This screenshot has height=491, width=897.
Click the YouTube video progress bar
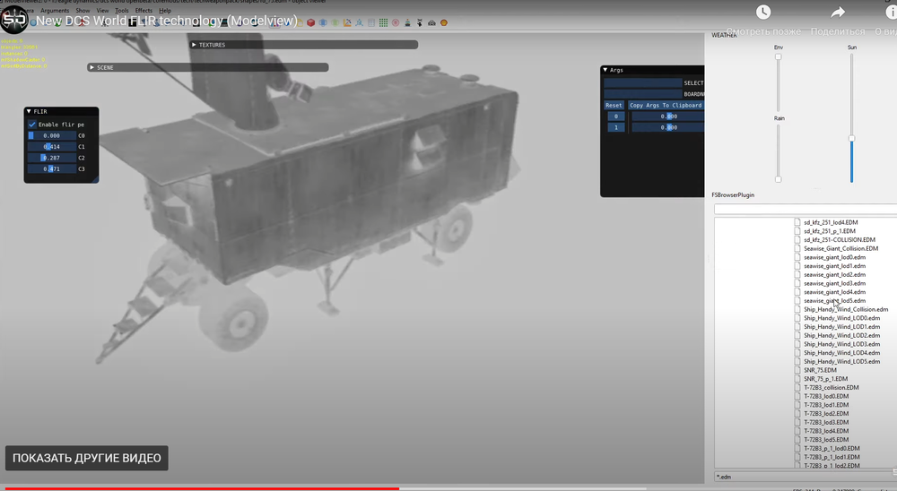(x=325, y=488)
